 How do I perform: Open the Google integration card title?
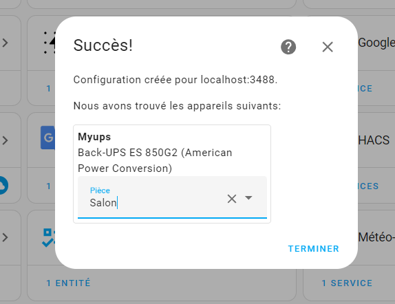(376, 43)
